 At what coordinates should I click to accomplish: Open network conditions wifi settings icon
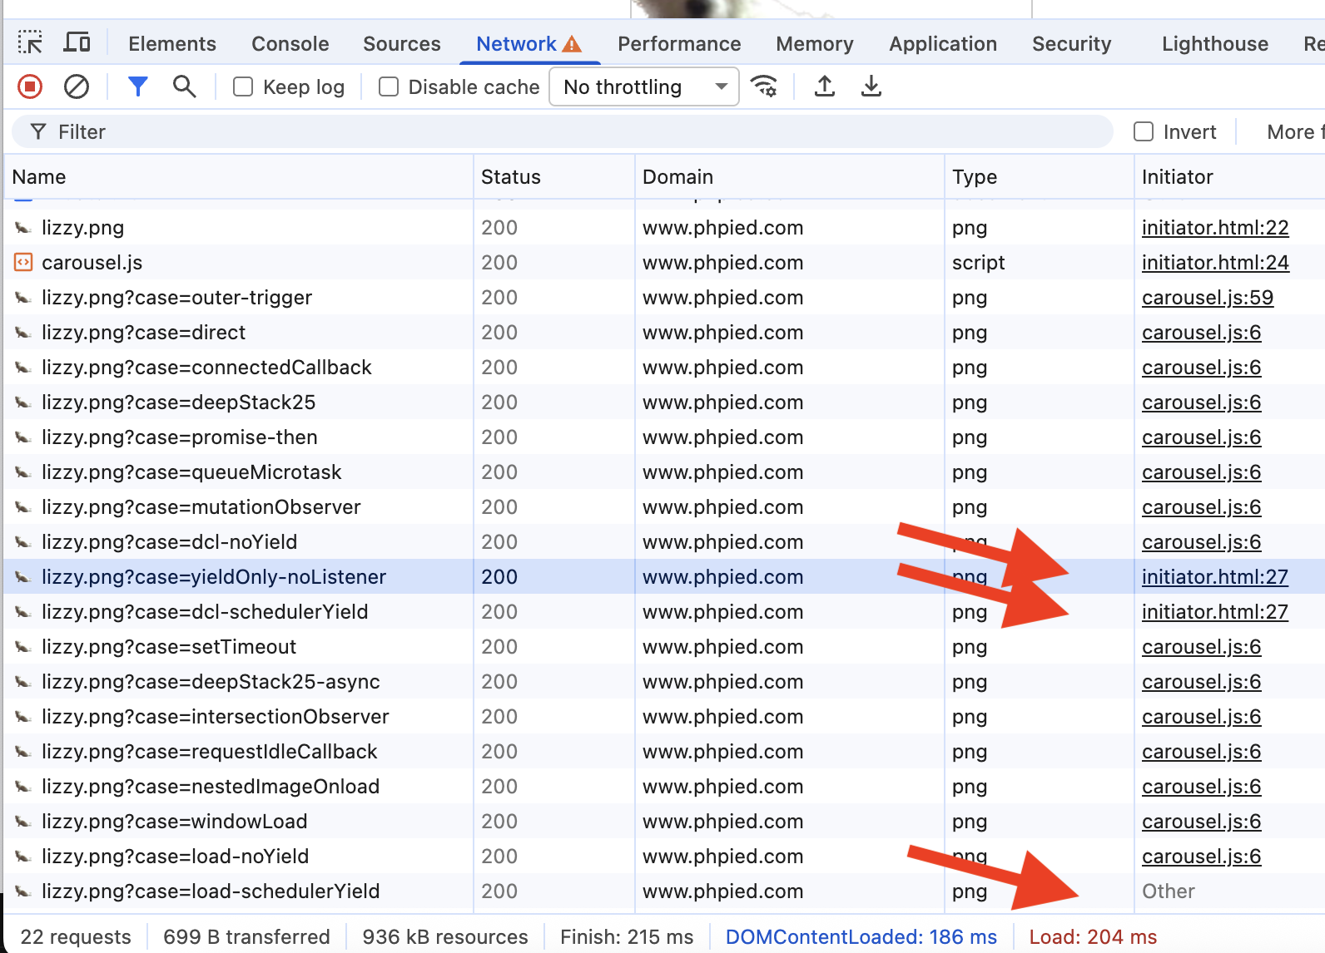coord(764,86)
